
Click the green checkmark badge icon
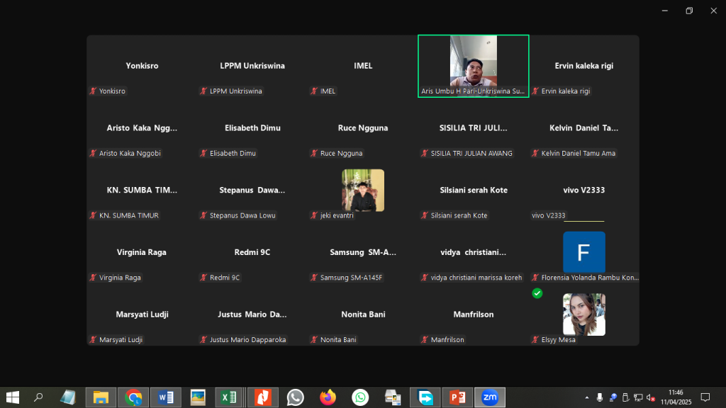[x=537, y=293]
